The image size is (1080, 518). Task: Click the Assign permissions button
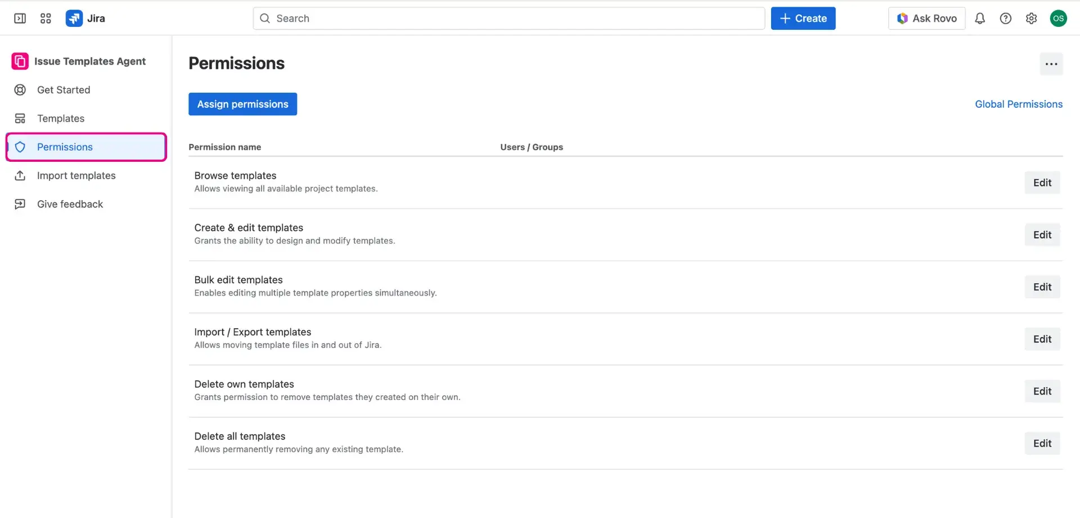[x=242, y=104]
